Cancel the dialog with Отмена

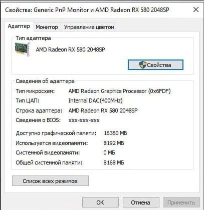tap(141, 202)
